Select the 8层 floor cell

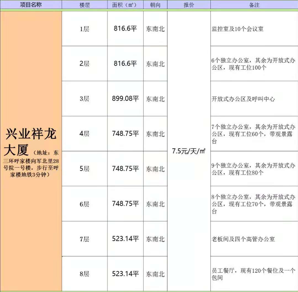[x=85, y=274]
